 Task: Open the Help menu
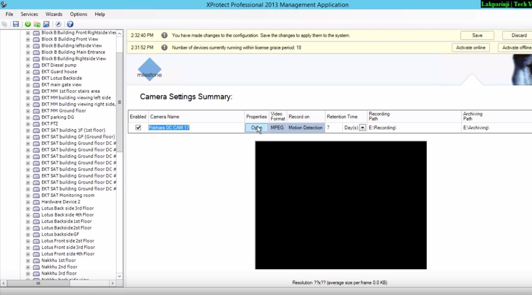tap(100, 14)
